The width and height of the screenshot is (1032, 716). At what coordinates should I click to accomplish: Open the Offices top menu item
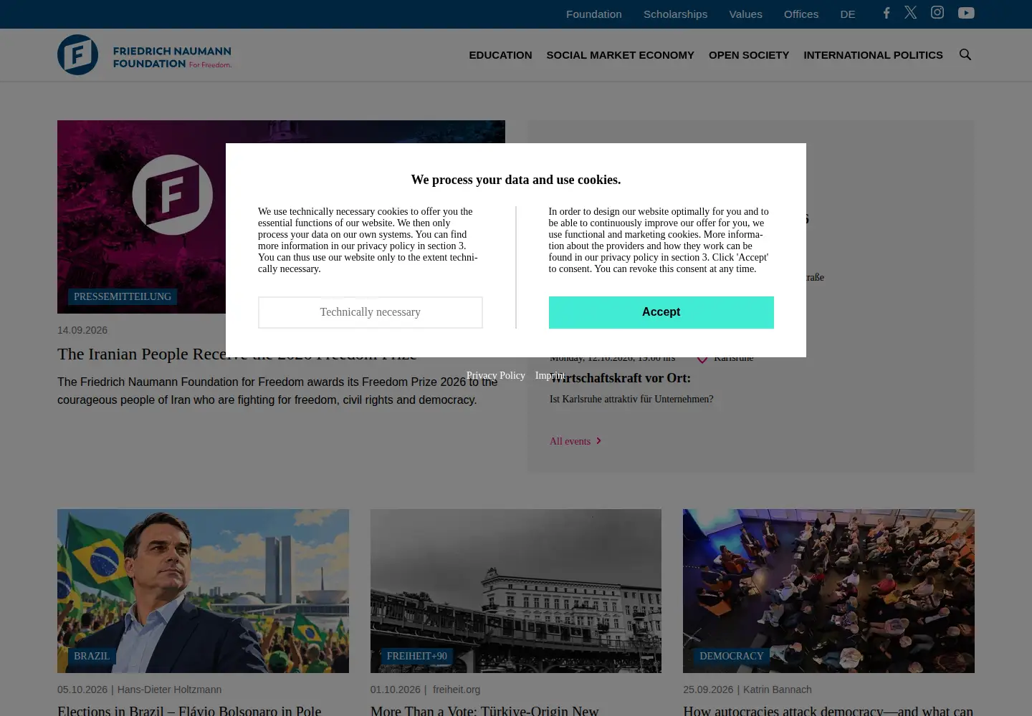pyautogui.click(x=801, y=14)
